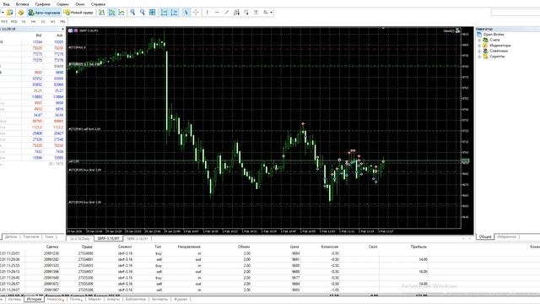Open the Журнал toolbox tab
The width and height of the screenshot is (540, 304).
181,299
